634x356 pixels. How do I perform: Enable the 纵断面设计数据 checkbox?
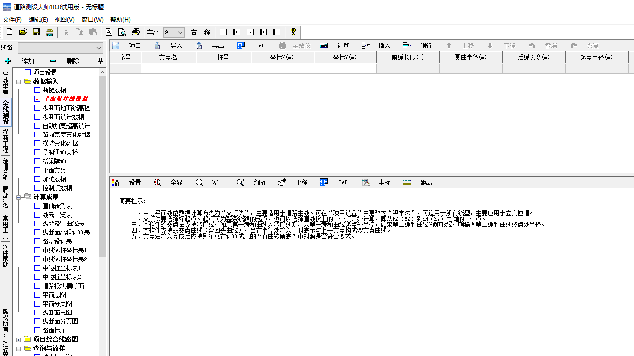click(37, 116)
